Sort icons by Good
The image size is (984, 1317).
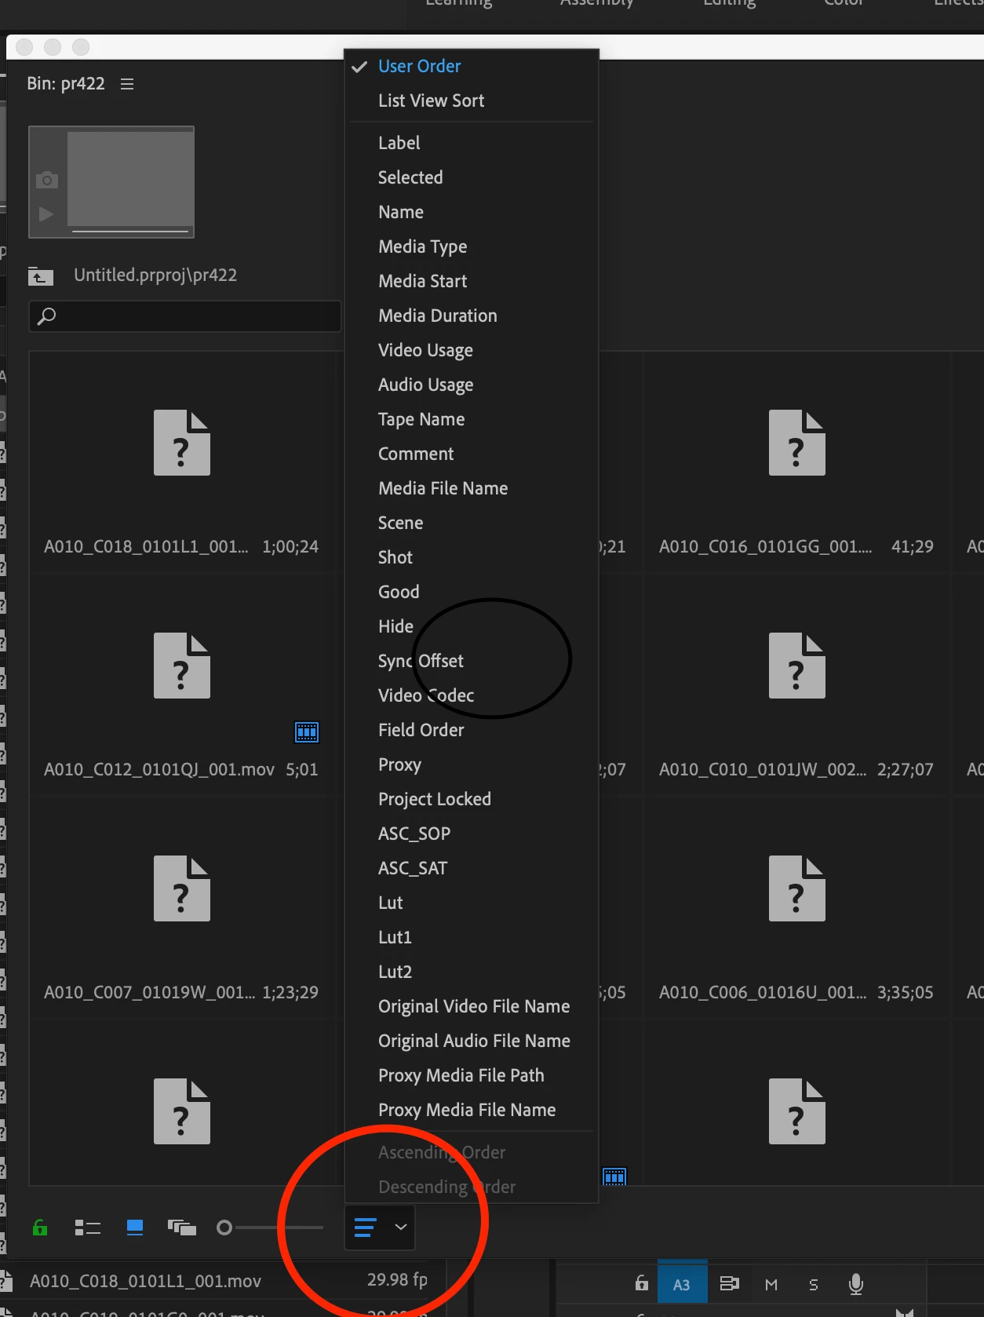pos(471,593)
